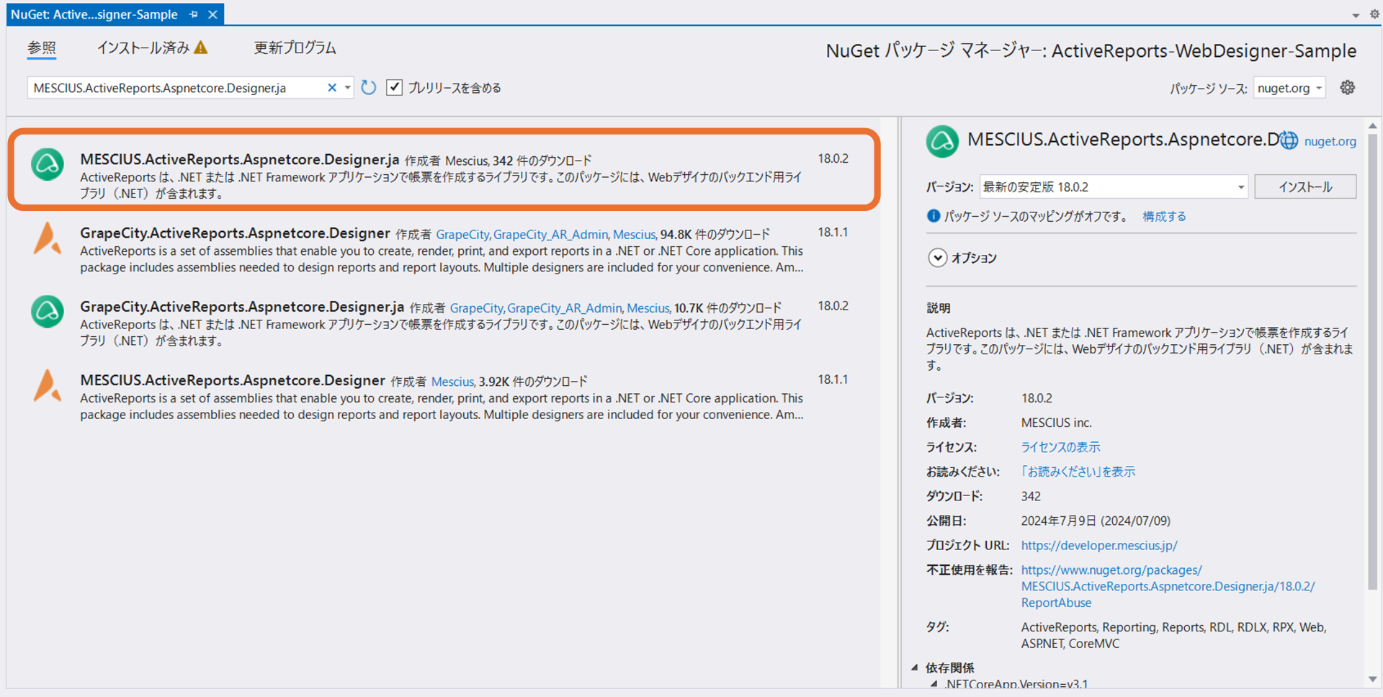
Task: Switch to the インストール済み tab
Action: tap(143, 48)
